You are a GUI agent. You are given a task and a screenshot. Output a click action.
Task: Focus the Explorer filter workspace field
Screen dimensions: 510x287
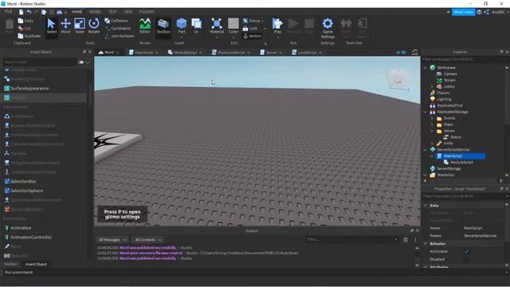[x=464, y=60]
